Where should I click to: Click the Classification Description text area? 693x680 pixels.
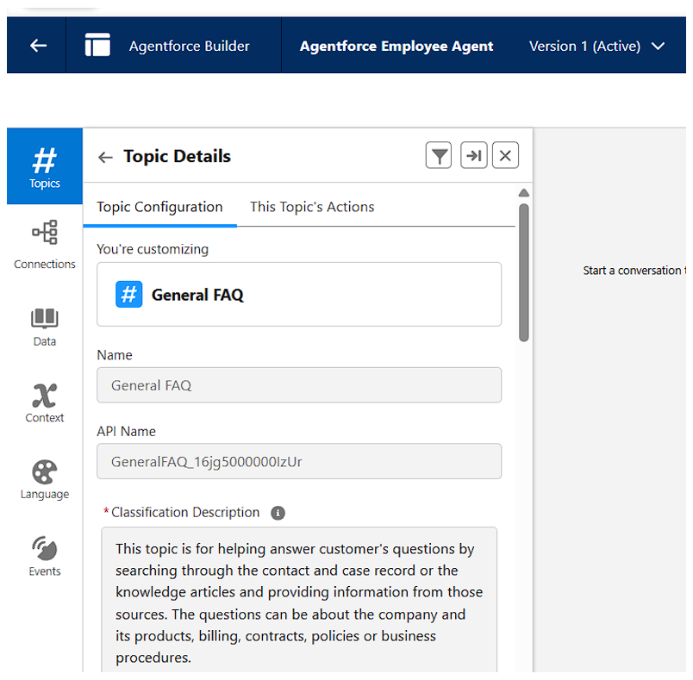tap(299, 601)
